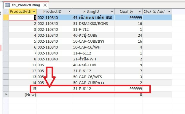
Task: Click the table icon on tbl_ProductFitting tab
Action: pos(7,5)
